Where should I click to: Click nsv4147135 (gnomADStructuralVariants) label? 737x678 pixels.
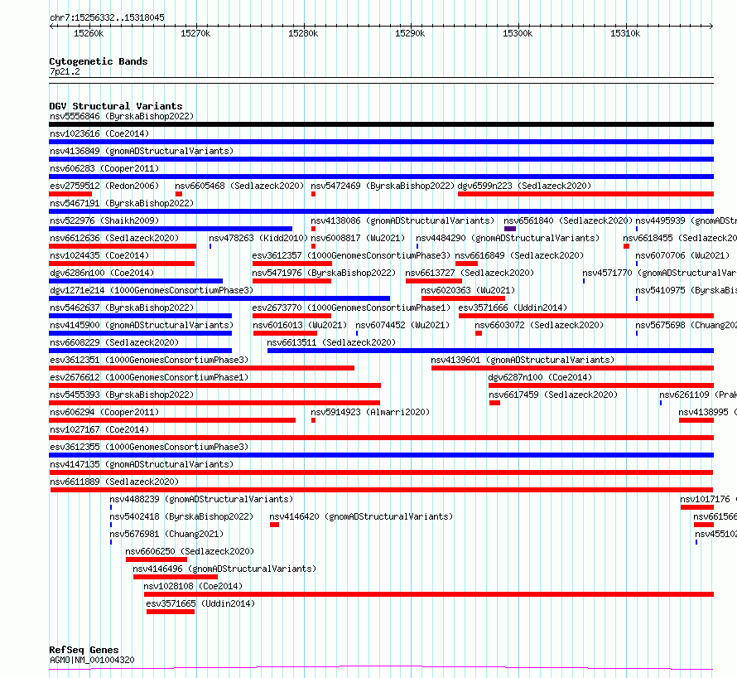click(142, 464)
